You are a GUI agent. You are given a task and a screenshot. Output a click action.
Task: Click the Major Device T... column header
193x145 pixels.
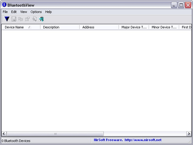point(134,27)
